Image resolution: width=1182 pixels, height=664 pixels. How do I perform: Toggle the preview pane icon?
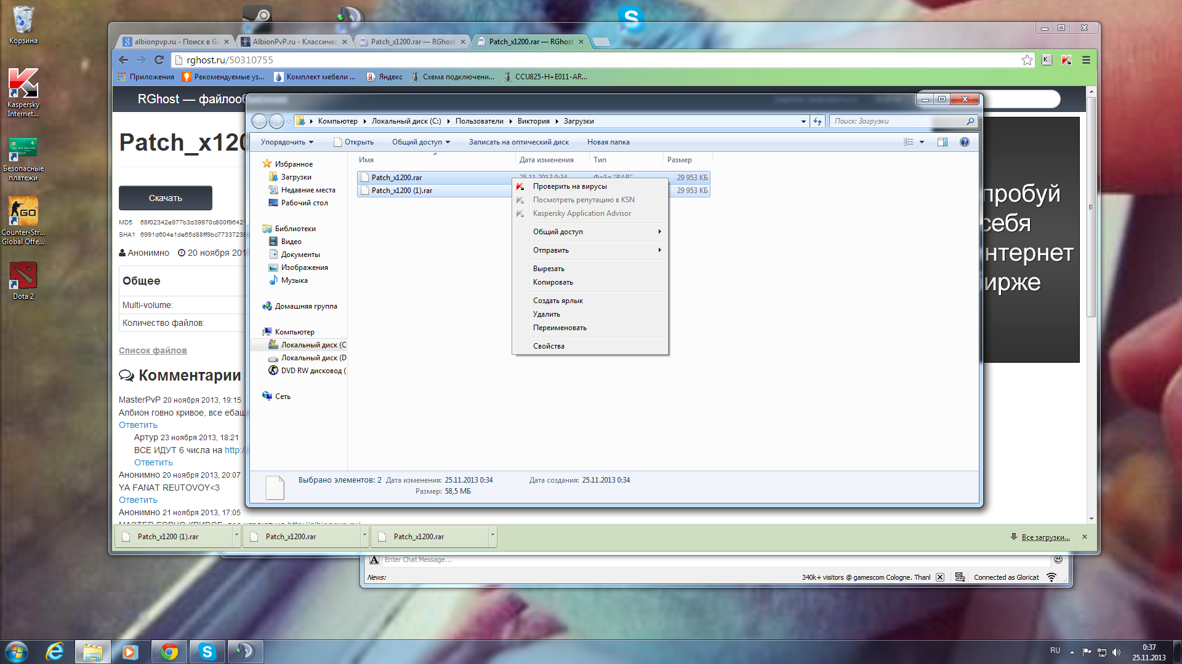point(942,142)
